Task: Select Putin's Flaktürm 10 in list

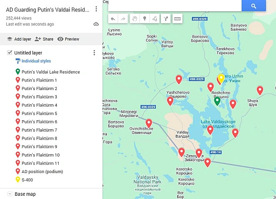Action: [41, 155]
